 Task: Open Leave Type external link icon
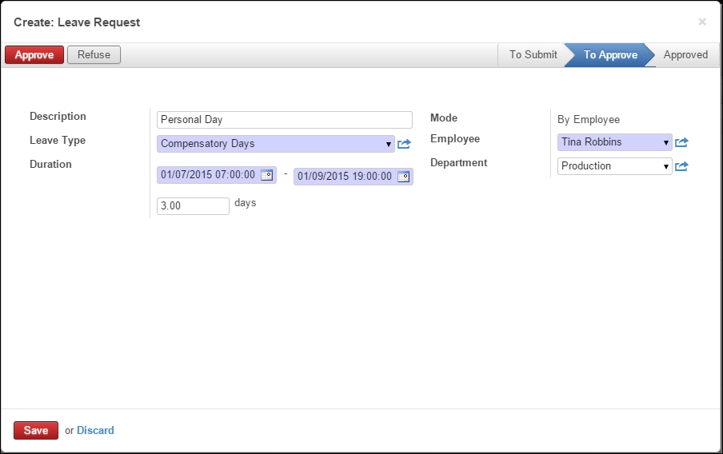(404, 144)
